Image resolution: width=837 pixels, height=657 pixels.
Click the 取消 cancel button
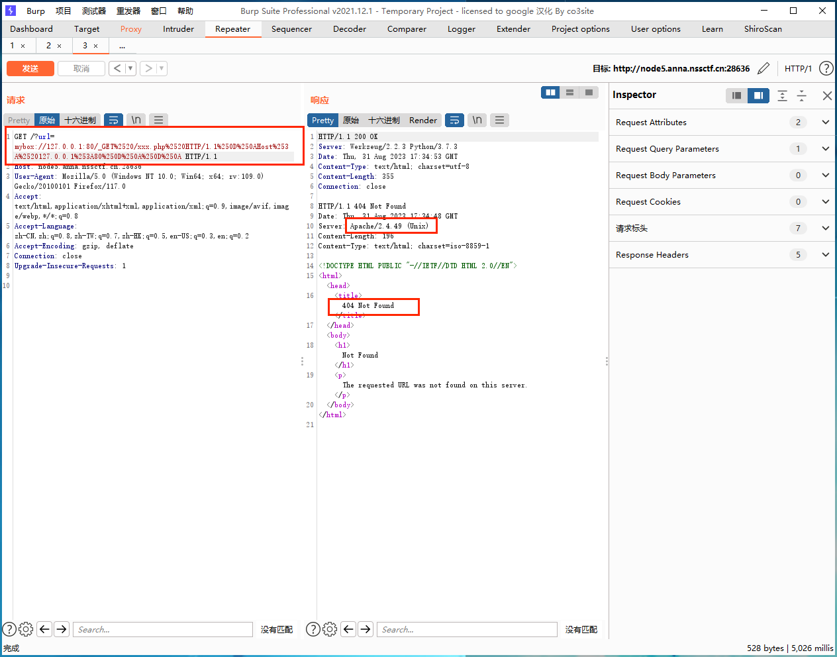coord(81,68)
